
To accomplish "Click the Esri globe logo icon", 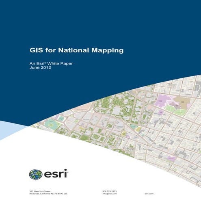I will click(x=36, y=174).
